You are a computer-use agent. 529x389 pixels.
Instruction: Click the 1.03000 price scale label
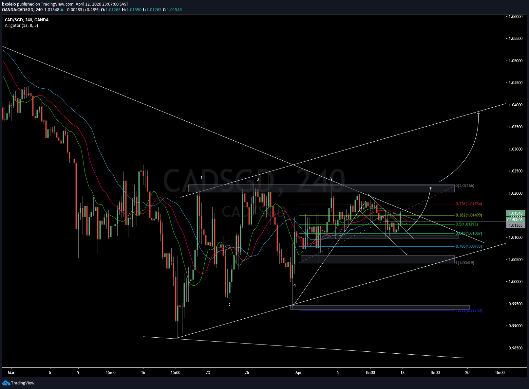(516, 149)
